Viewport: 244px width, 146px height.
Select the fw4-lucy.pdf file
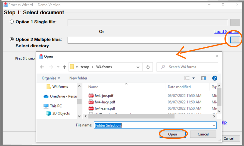pyautogui.click(x=105, y=102)
